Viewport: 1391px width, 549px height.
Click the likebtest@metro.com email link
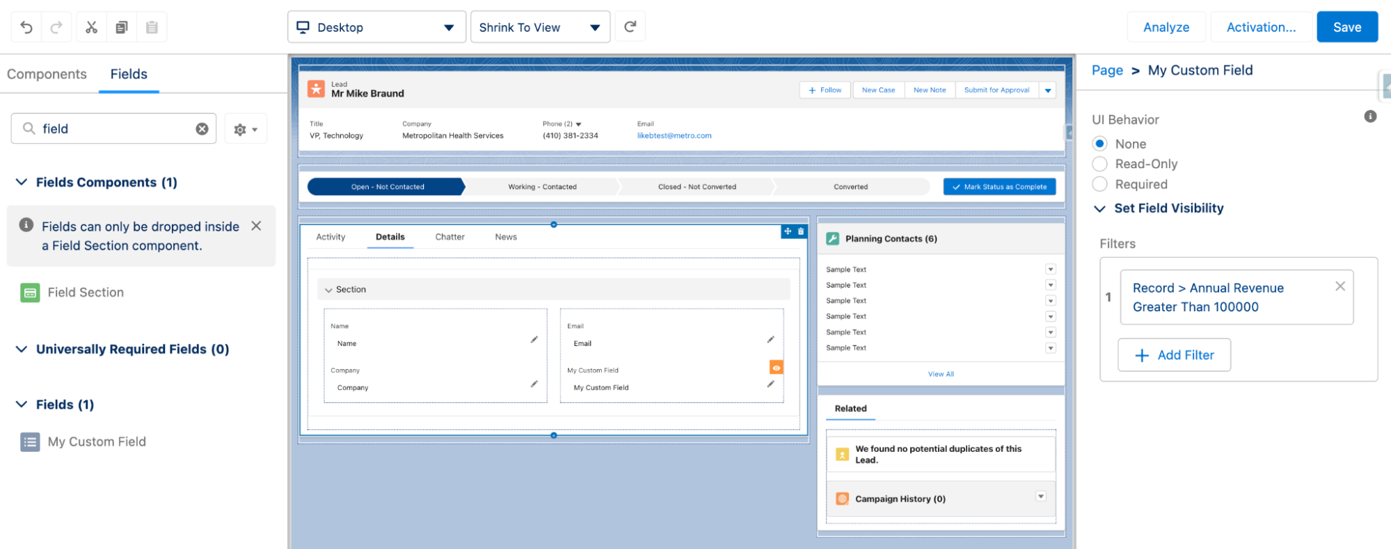tap(674, 136)
